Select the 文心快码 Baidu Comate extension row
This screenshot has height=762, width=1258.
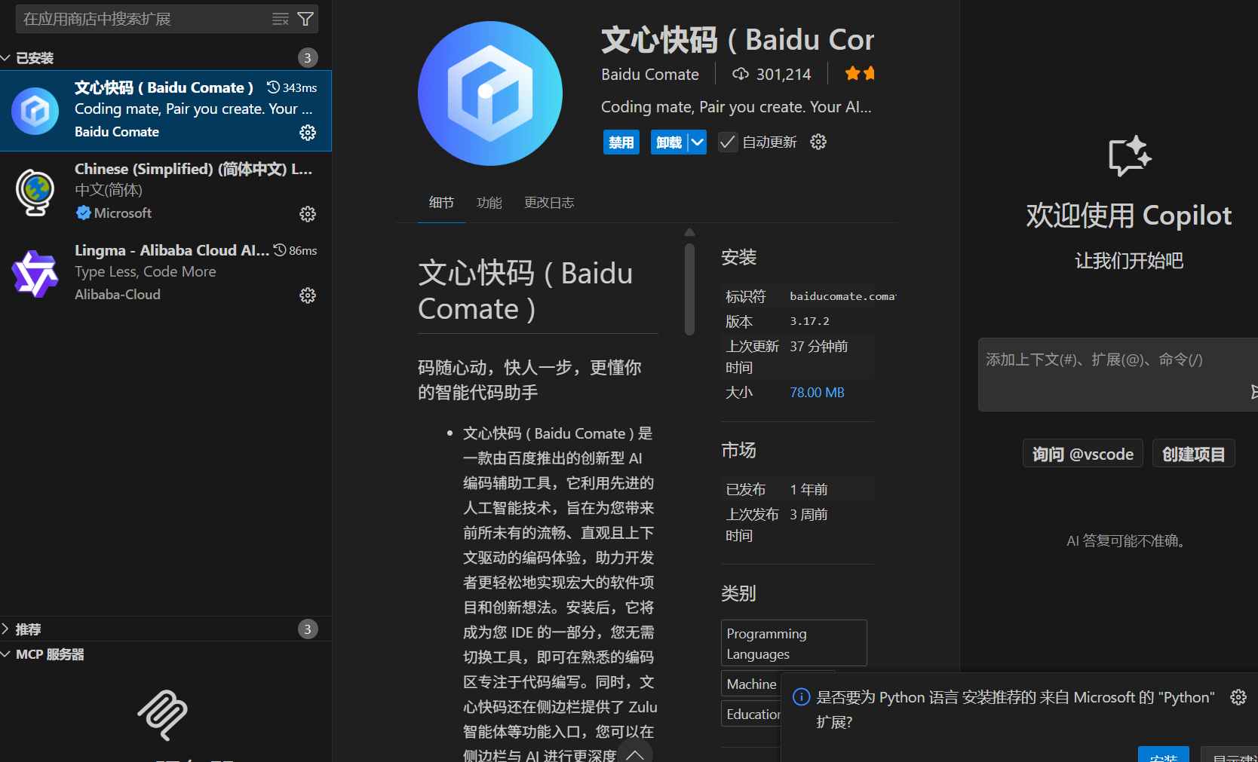[166, 111]
